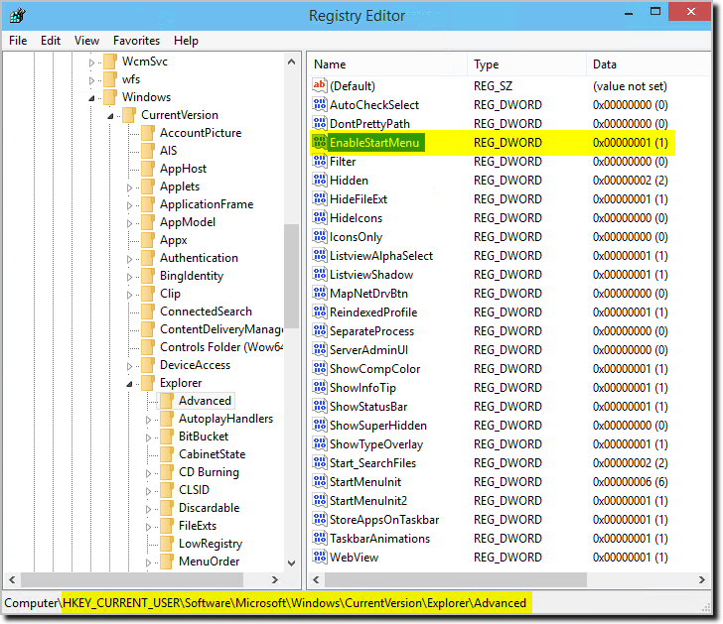Click the ShowSuperHidden DWORD icon
Image resolution: width=723 pixels, height=624 pixels.
point(319,426)
